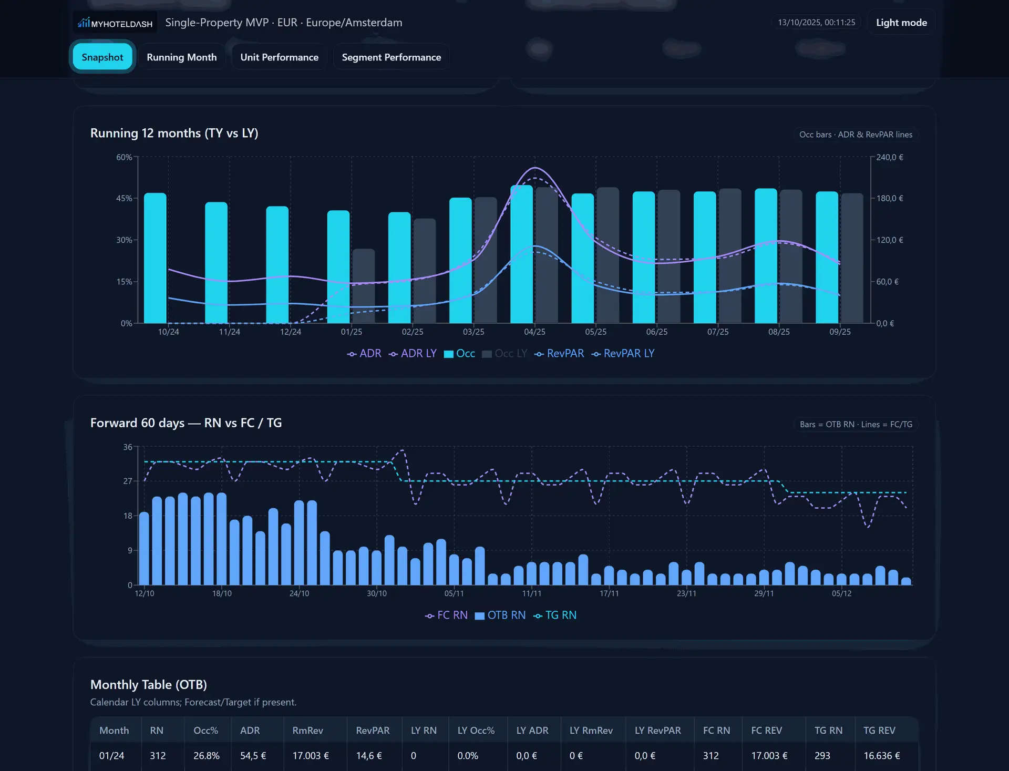
Task: Click the LY RmRev column header
Action: pos(591,731)
